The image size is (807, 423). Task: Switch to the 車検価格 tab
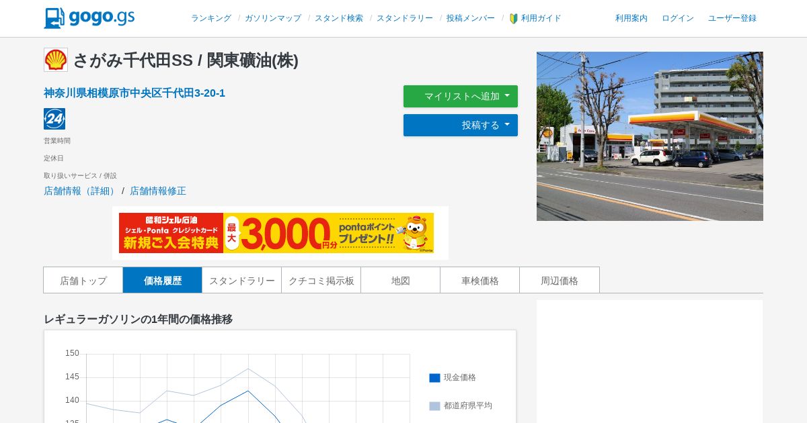coord(480,280)
